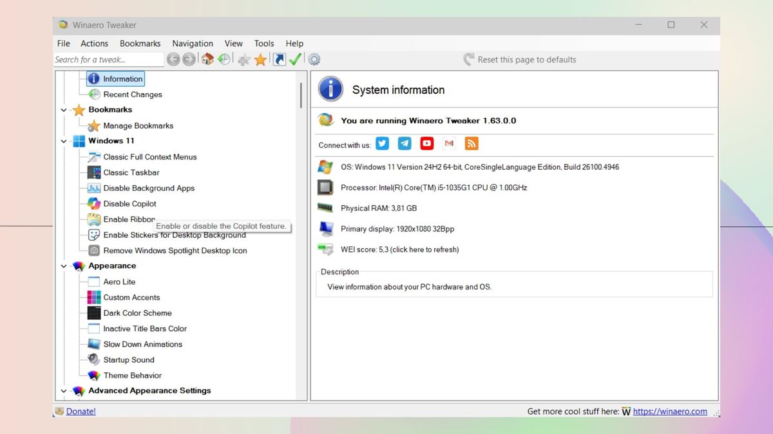Open the Actions menu
The image size is (773, 434).
[x=94, y=43]
